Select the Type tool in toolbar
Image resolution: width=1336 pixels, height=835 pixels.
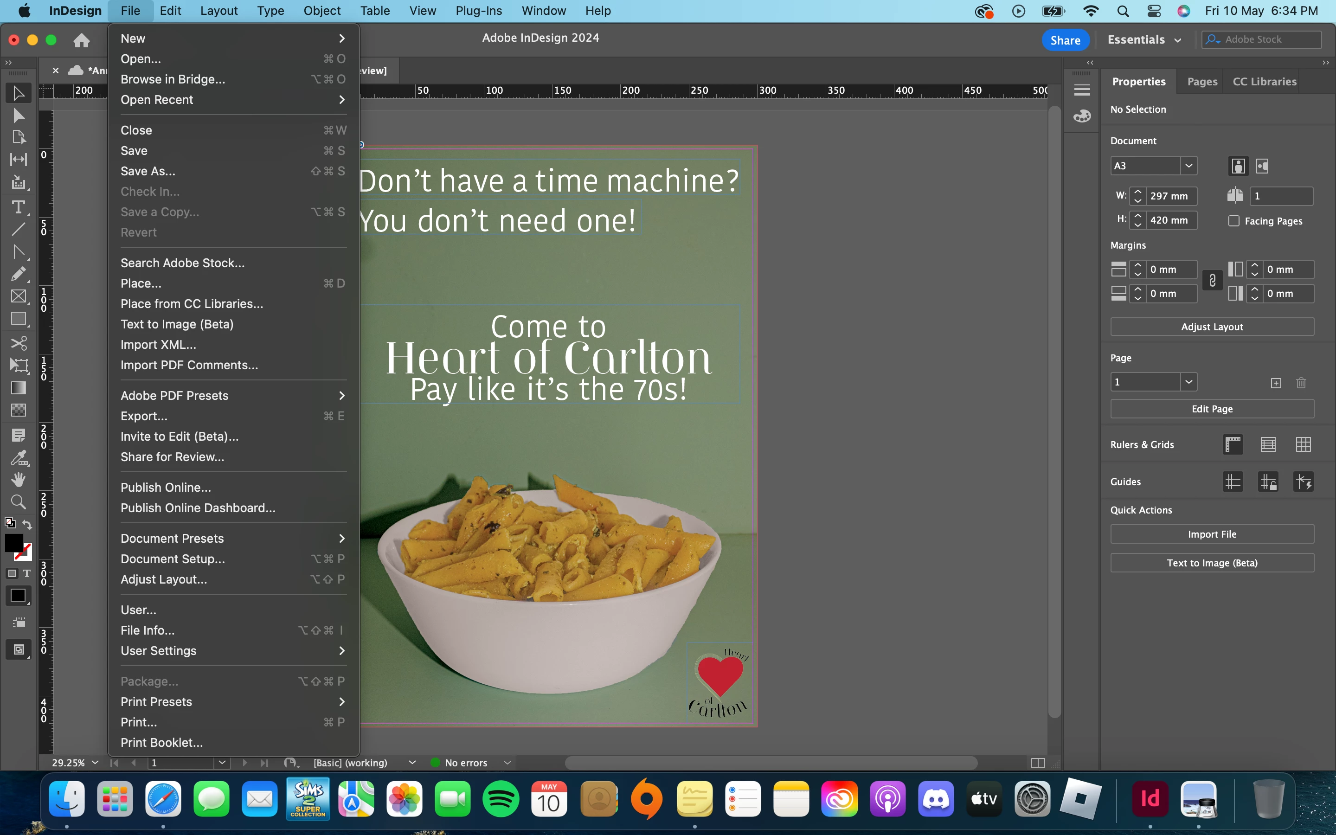18,207
